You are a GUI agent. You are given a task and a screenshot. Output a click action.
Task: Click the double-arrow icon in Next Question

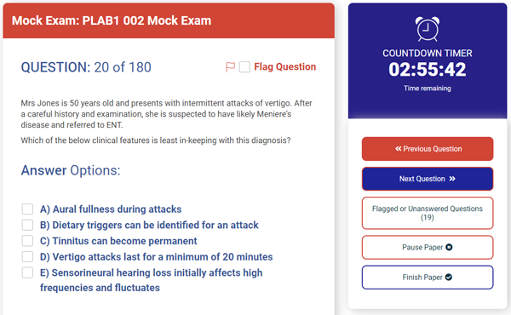point(452,179)
